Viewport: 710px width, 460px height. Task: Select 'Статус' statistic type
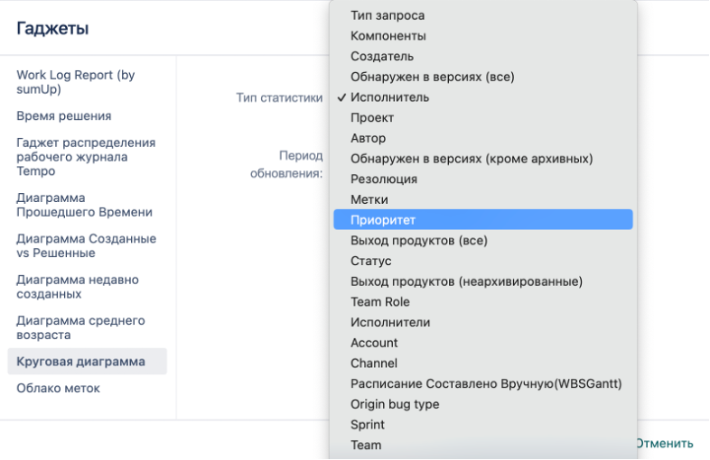pos(371,261)
